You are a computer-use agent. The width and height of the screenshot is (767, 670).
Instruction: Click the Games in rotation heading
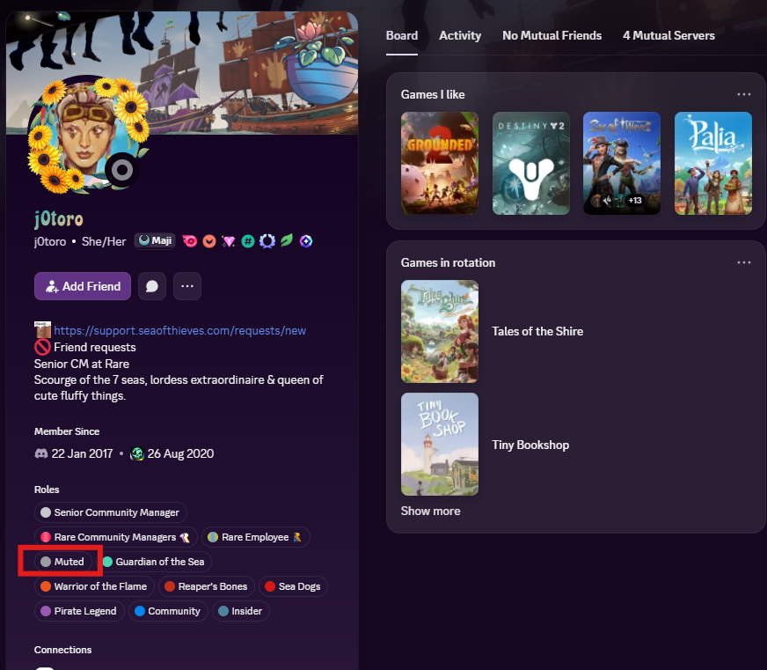pos(448,262)
